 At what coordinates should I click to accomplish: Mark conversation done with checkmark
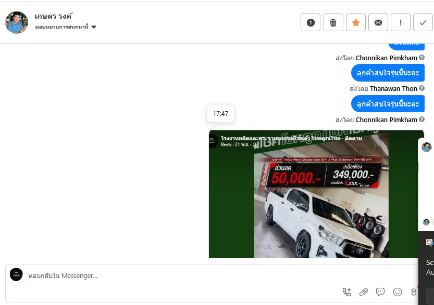pyautogui.click(x=423, y=22)
